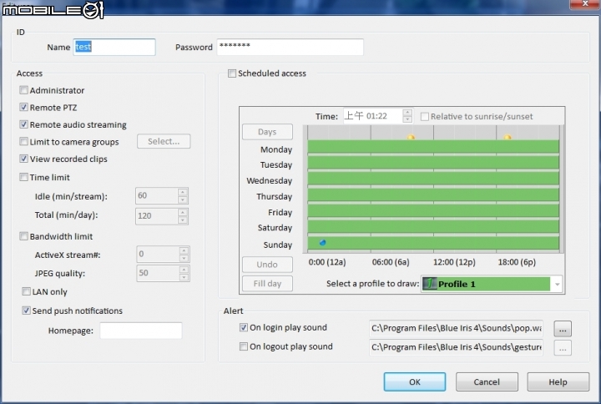Decrease the Time field with down arrow
601x404 pixels.
(407, 119)
